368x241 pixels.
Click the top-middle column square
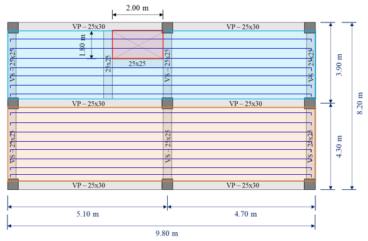(167, 28)
